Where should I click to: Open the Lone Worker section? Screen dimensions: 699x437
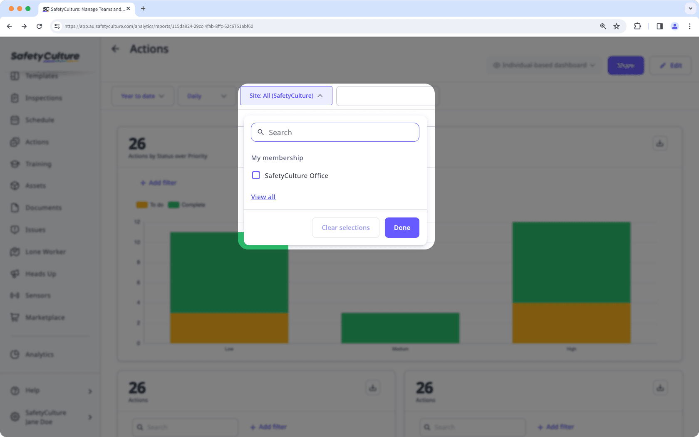(x=45, y=252)
